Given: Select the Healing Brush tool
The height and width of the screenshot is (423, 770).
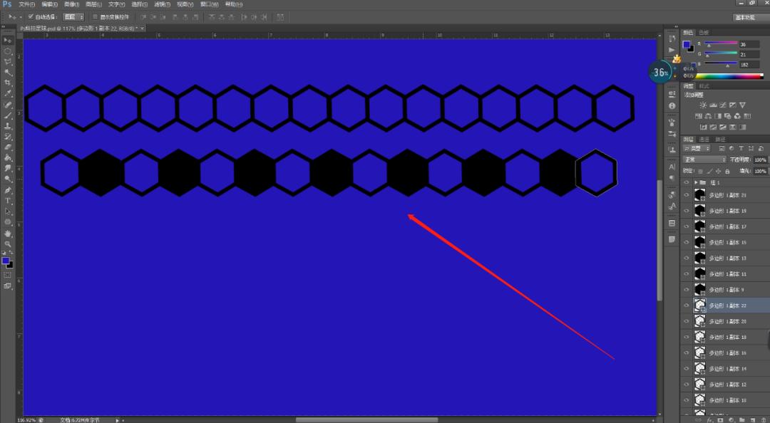Looking at the screenshot, I should pyautogui.click(x=7, y=105).
